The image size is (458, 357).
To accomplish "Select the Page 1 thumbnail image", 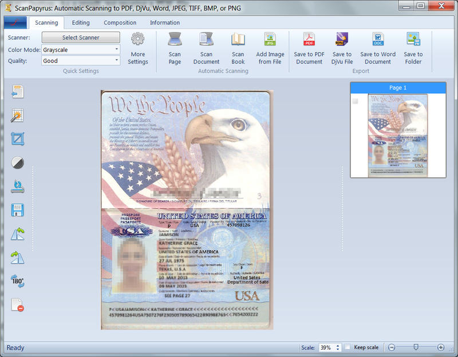I will [x=398, y=136].
